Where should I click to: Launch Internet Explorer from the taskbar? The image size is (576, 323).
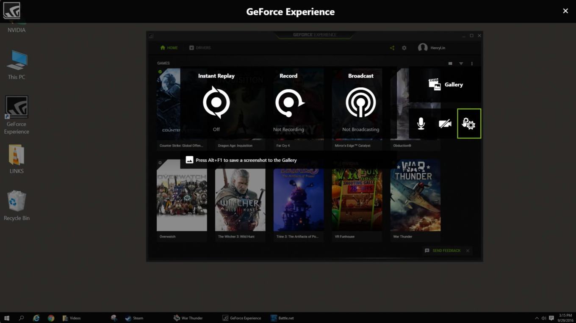36,318
